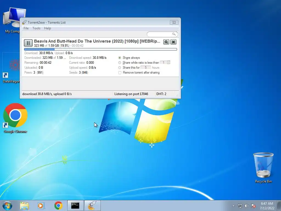Click the Show desktop button at the taskbar end
The width and height of the screenshot is (281, 211).
coord(279,206)
